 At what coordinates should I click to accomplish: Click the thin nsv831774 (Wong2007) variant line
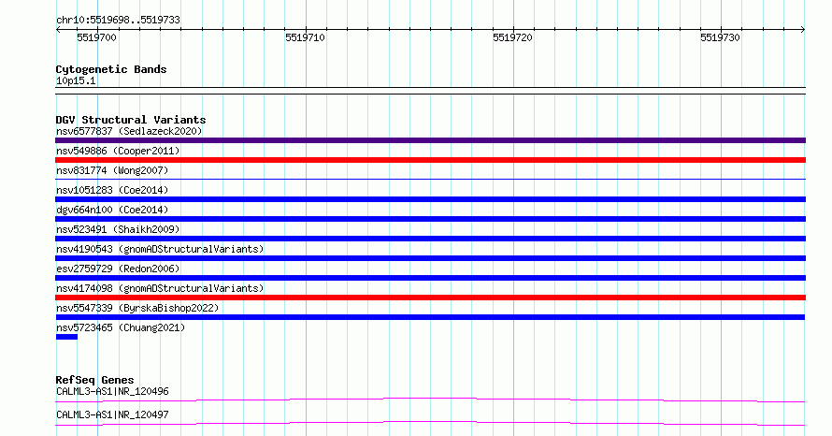point(430,180)
